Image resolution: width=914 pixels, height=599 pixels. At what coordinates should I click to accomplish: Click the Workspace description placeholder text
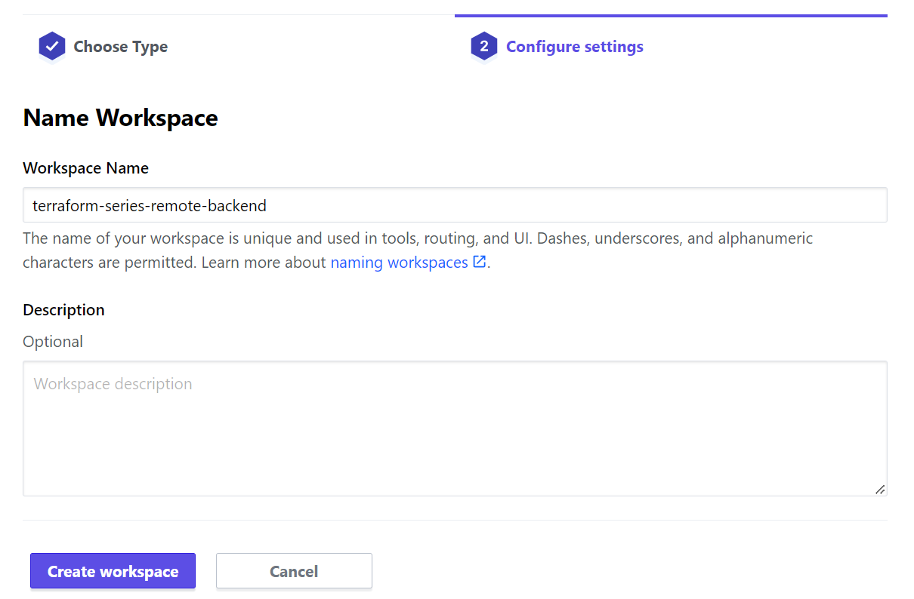tap(113, 384)
